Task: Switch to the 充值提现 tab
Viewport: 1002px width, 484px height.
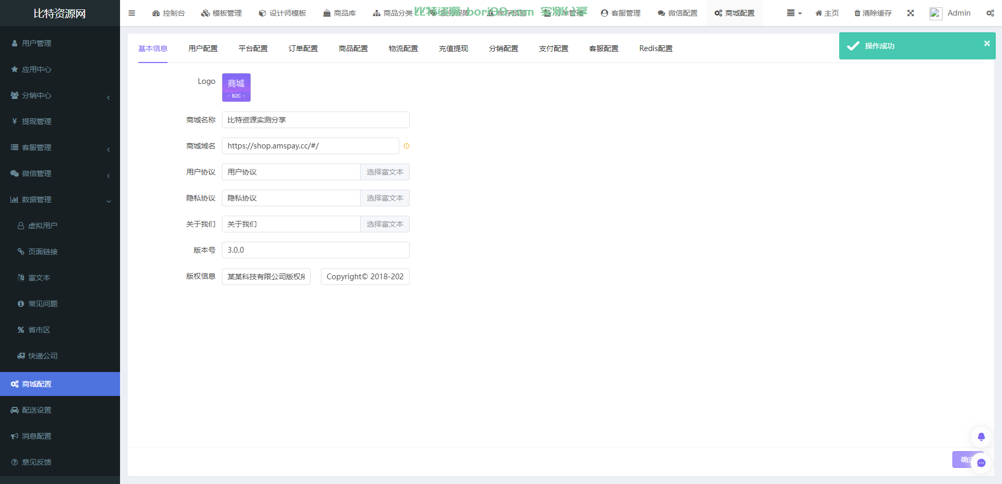Action: click(x=454, y=48)
